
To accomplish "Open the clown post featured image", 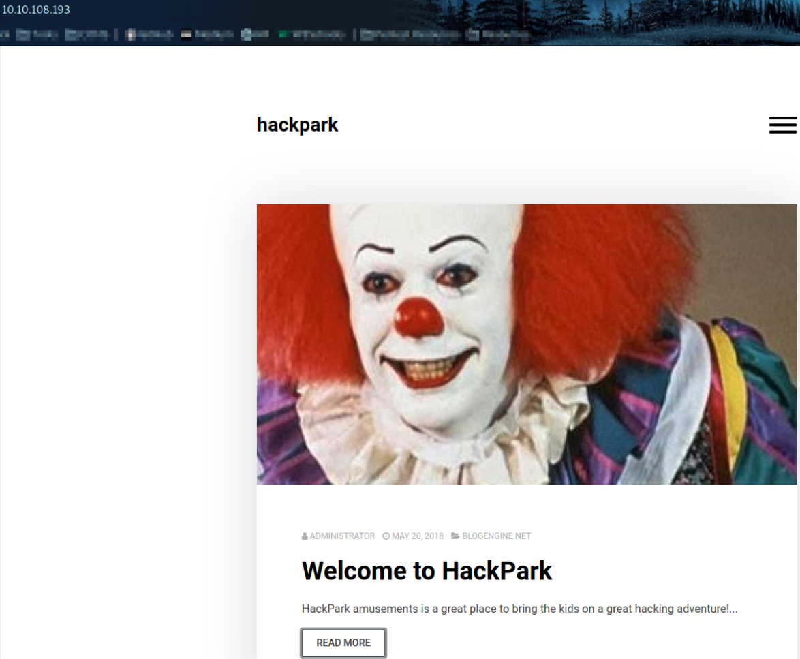I will 527,344.
